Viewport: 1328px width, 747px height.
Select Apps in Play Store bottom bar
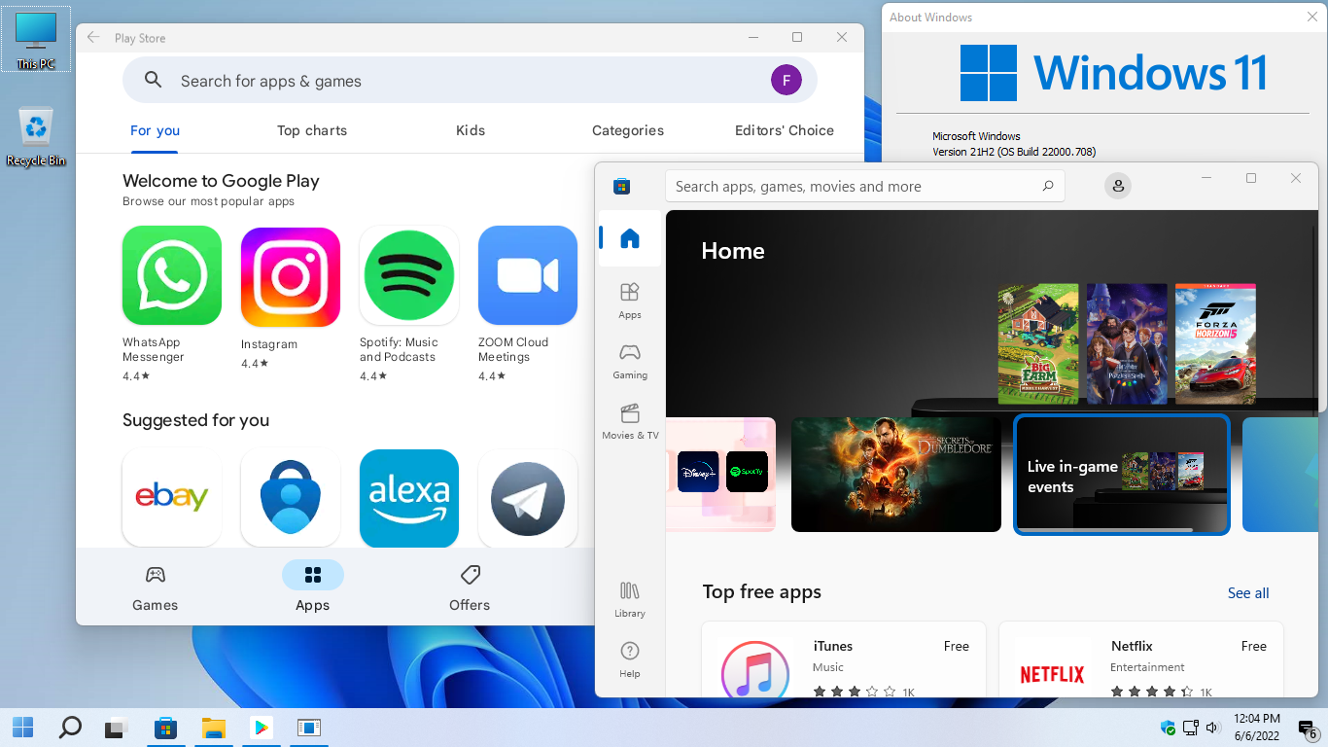(x=313, y=587)
